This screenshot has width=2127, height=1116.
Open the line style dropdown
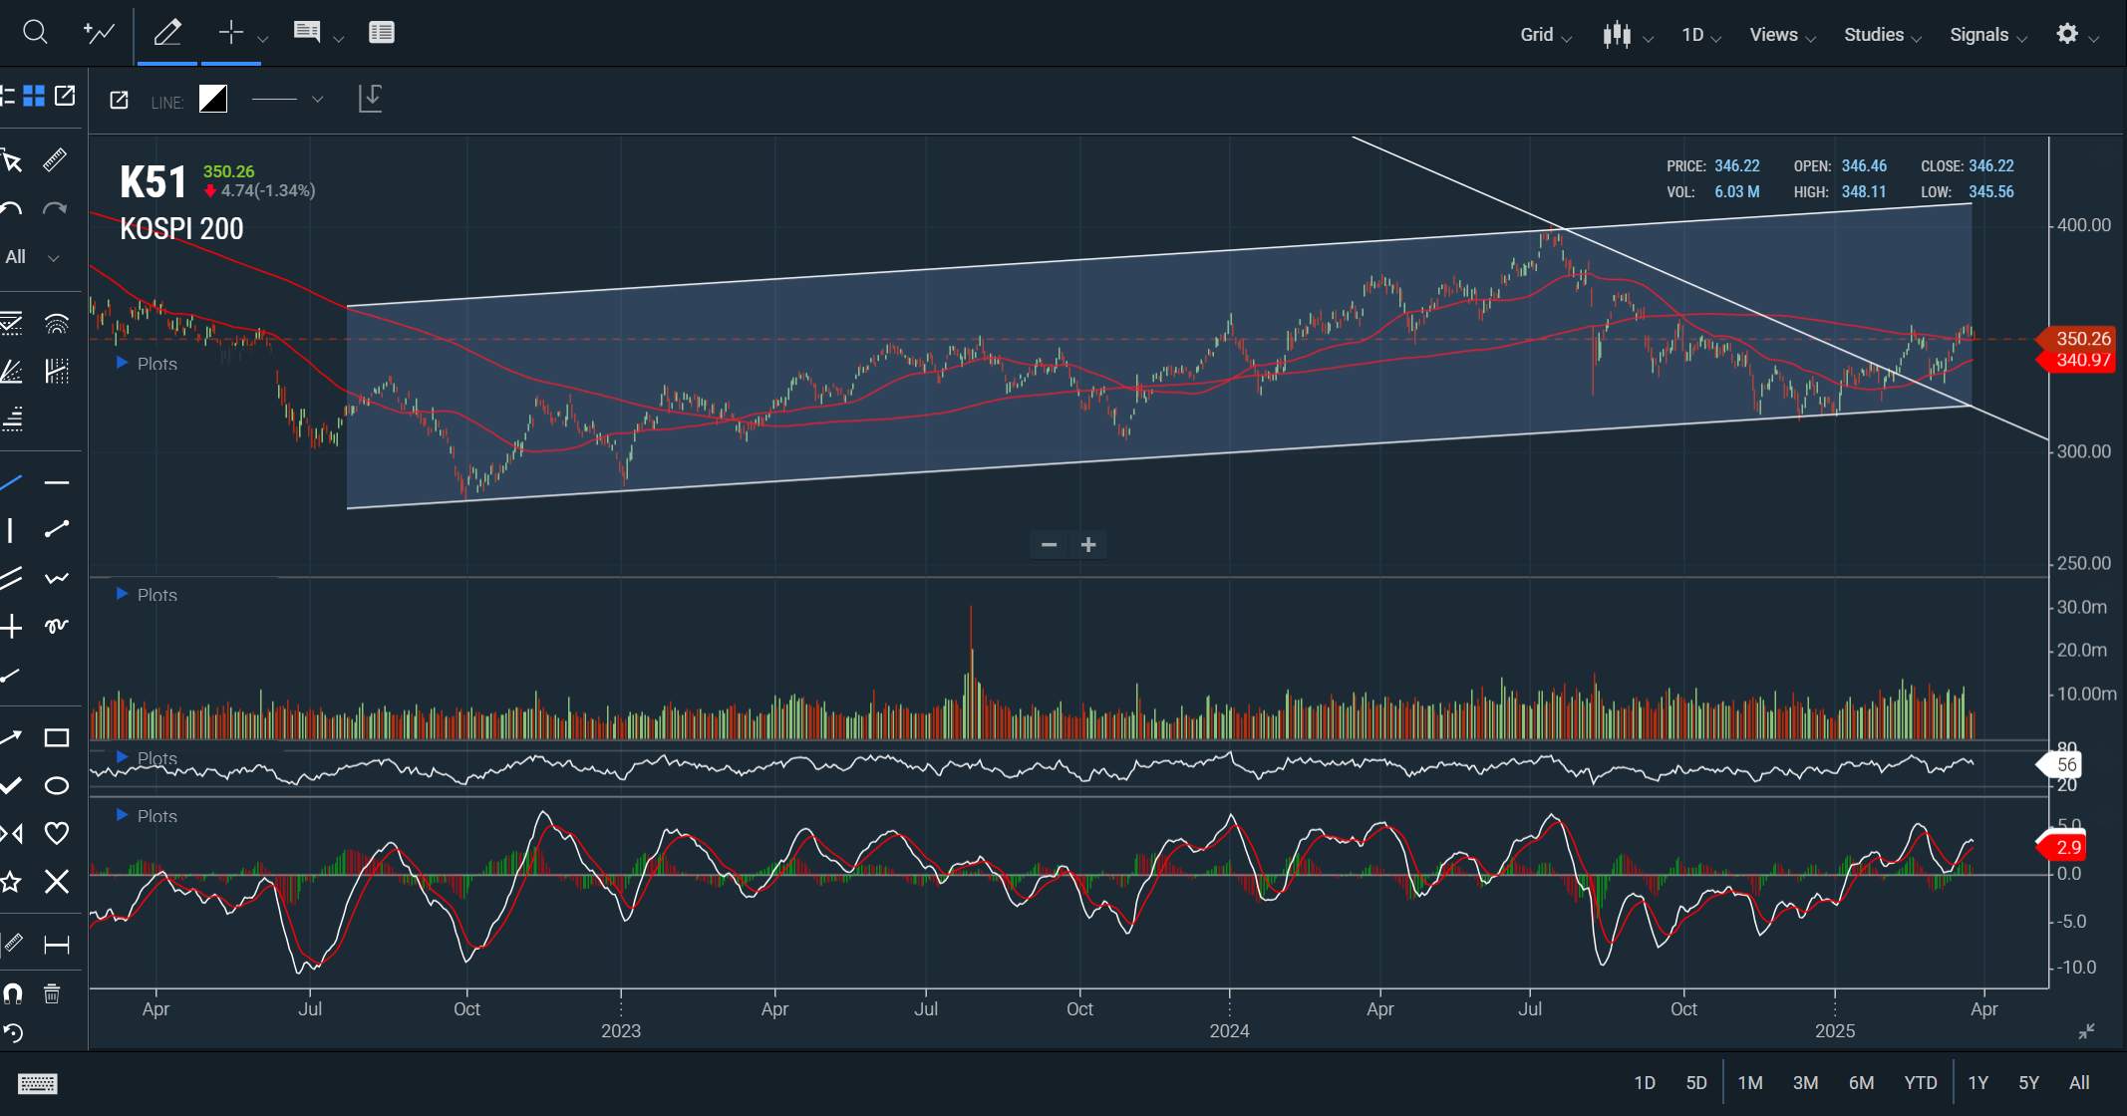pyautogui.click(x=288, y=99)
